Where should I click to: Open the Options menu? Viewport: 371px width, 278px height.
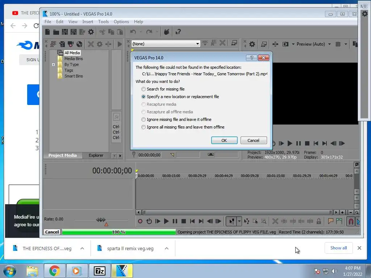pos(121,21)
